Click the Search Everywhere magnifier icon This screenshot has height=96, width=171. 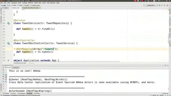click(x=170, y=5)
